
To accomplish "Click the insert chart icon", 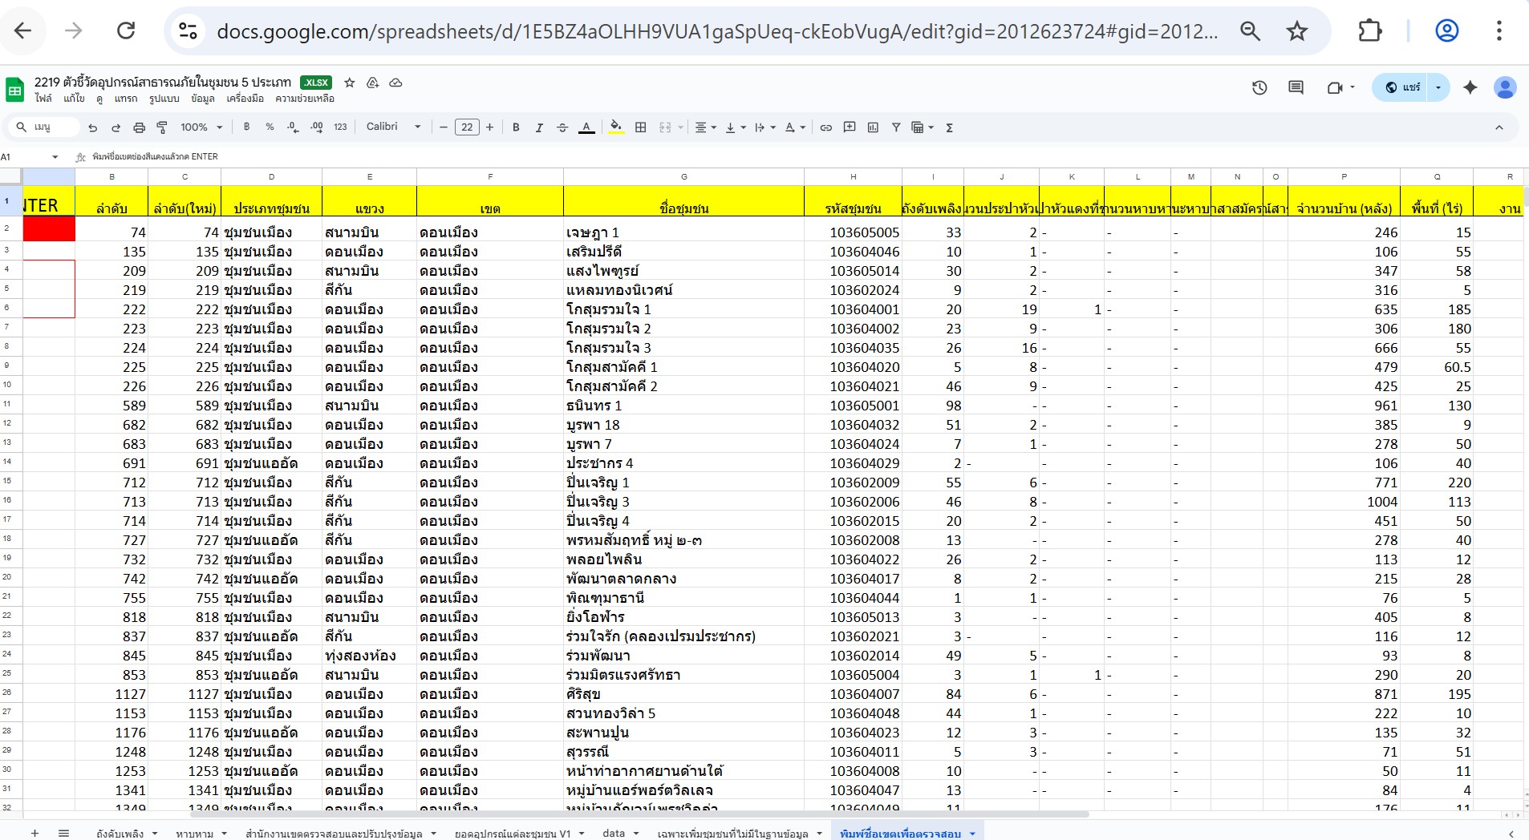I will click(873, 127).
